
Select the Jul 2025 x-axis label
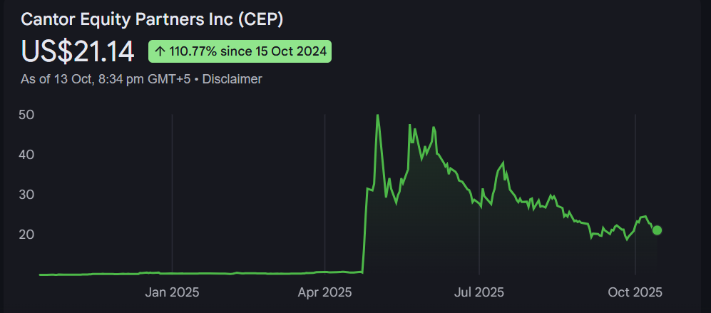coord(479,292)
